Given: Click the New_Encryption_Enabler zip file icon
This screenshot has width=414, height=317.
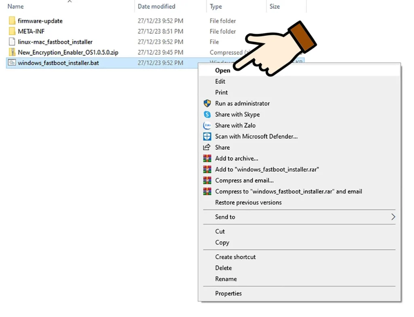Looking at the screenshot, I should (12, 52).
